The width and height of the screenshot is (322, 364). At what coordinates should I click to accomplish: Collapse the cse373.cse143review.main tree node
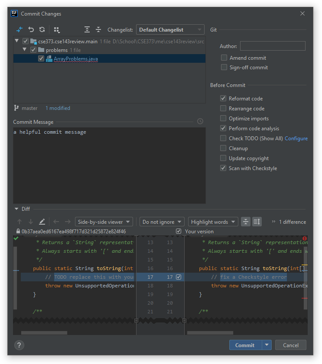17,41
